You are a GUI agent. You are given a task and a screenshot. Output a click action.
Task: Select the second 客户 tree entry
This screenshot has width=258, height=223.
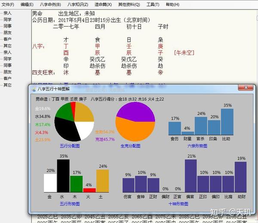point(7,78)
